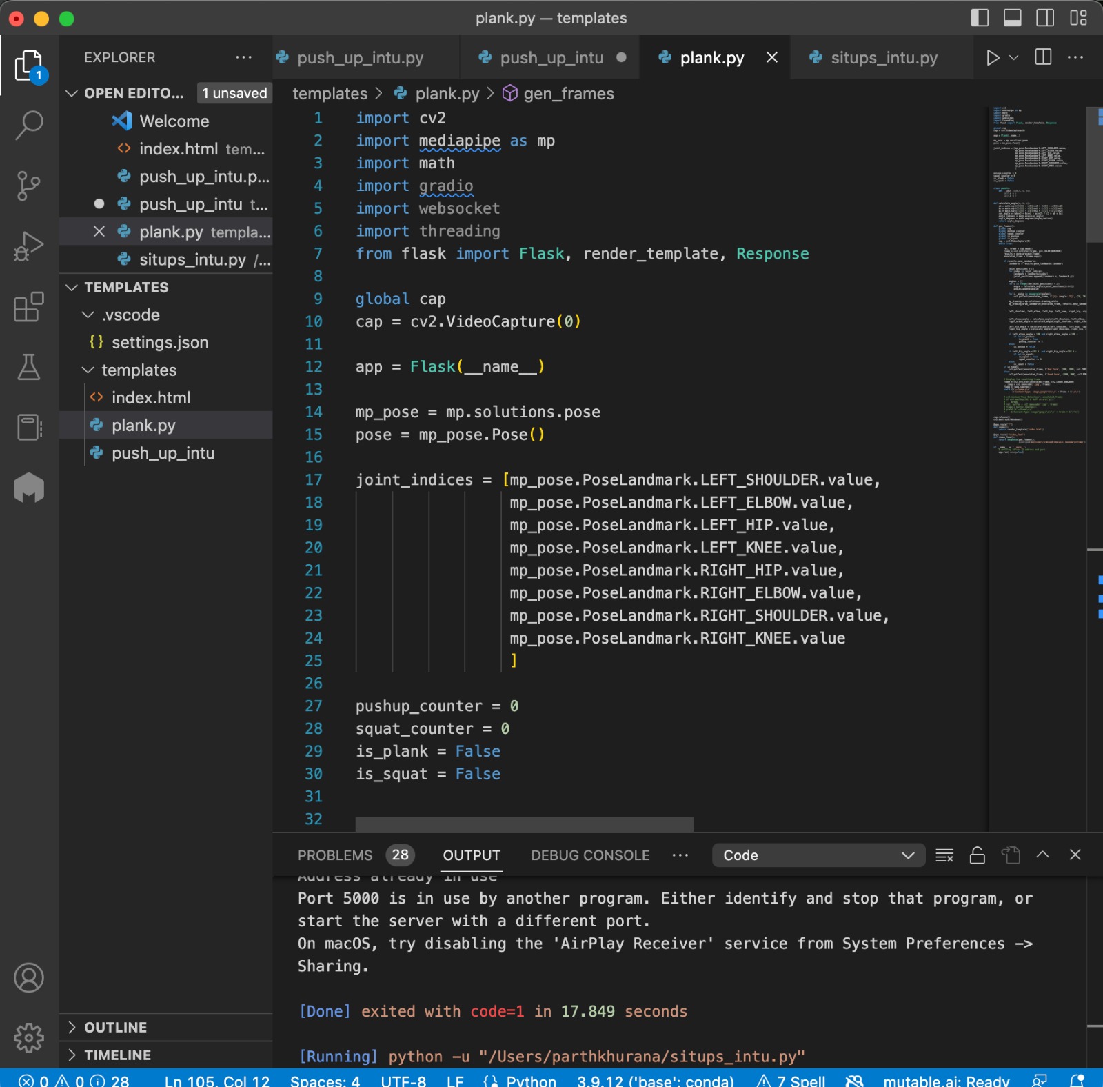Click the Run Python File play button
Image resolution: width=1103 pixels, height=1087 pixels.
tap(992, 58)
